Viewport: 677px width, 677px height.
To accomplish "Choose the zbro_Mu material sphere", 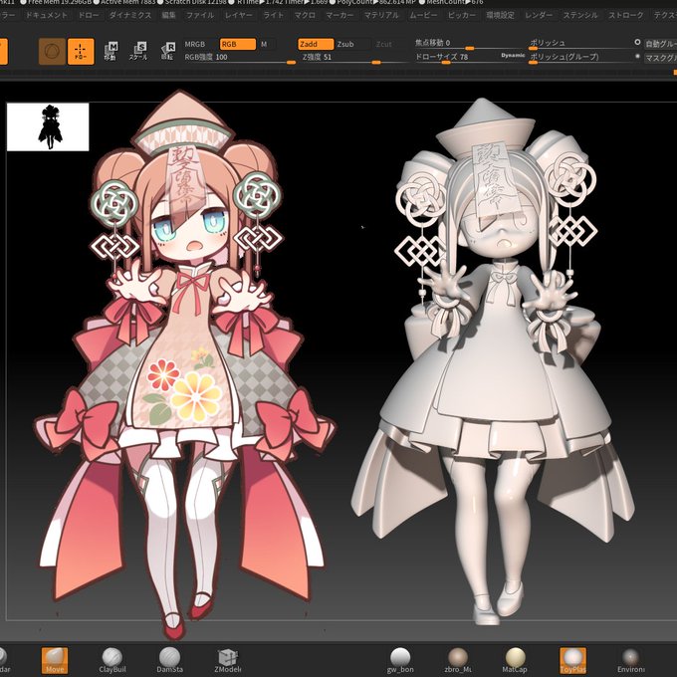I will 458,660.
